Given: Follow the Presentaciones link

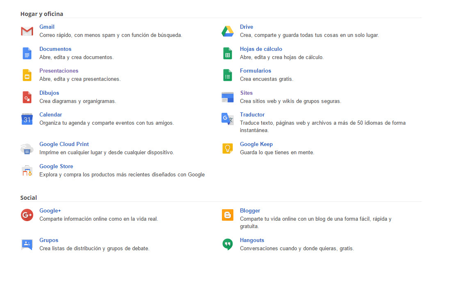Looking at the screenshot, I should (x=59, y=71).
